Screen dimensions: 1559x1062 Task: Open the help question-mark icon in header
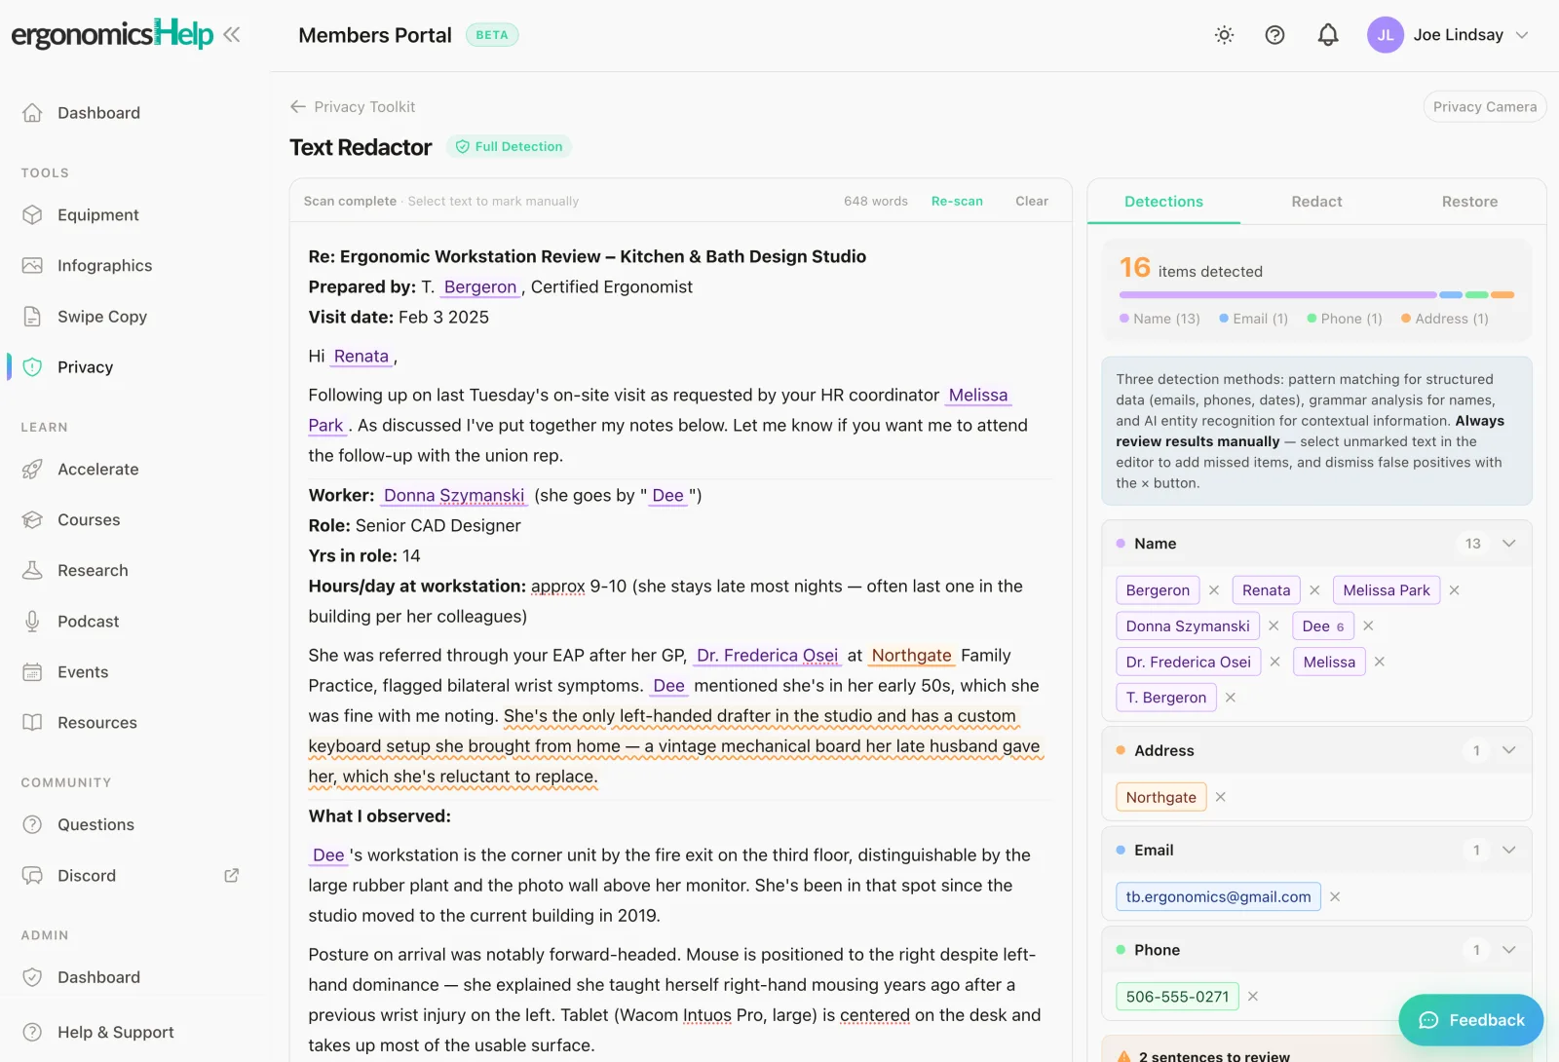[1274, 35]
